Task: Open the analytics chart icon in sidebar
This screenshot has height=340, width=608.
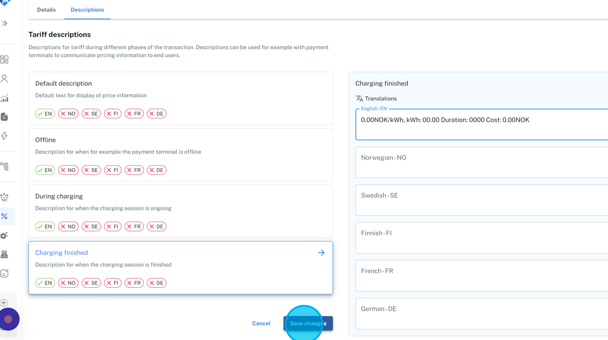Action: pos(4,98)
